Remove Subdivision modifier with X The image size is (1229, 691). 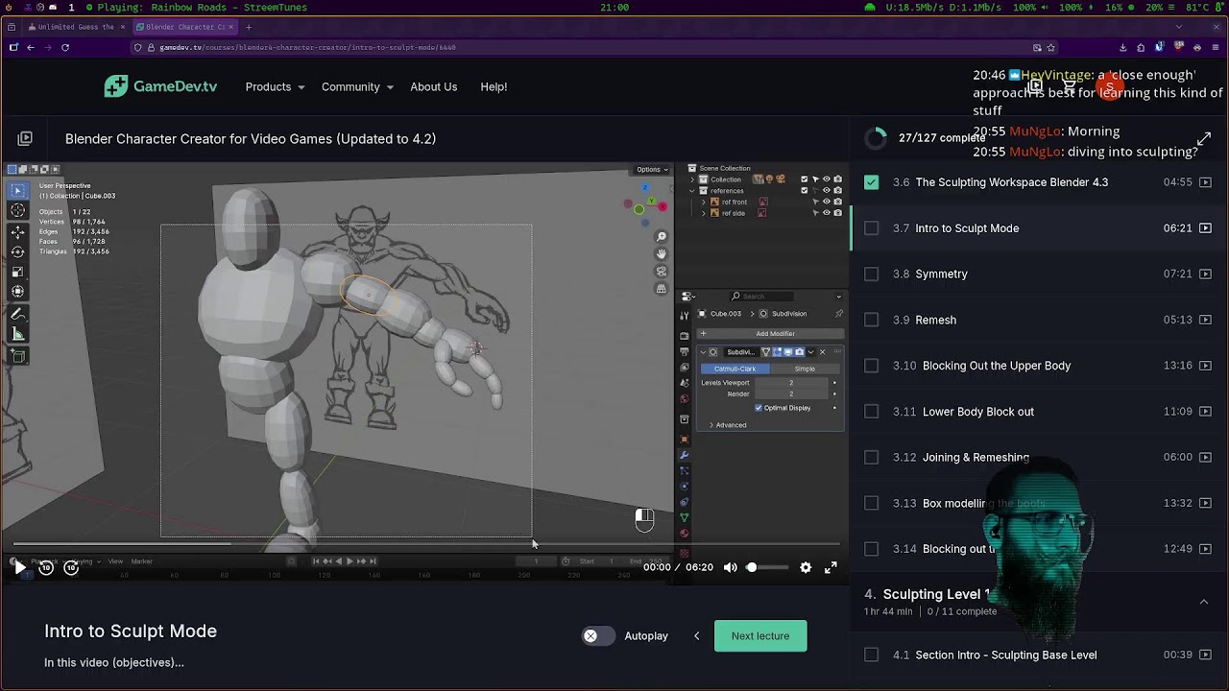pyautogui.click(x=822, y=352)
